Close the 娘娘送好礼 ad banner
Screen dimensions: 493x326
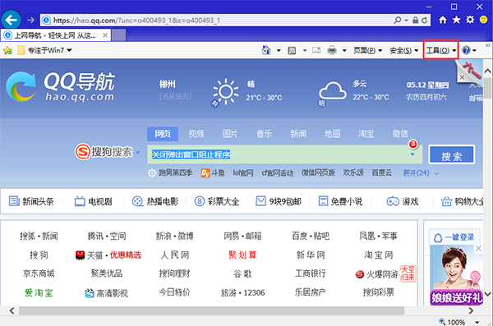478,248
